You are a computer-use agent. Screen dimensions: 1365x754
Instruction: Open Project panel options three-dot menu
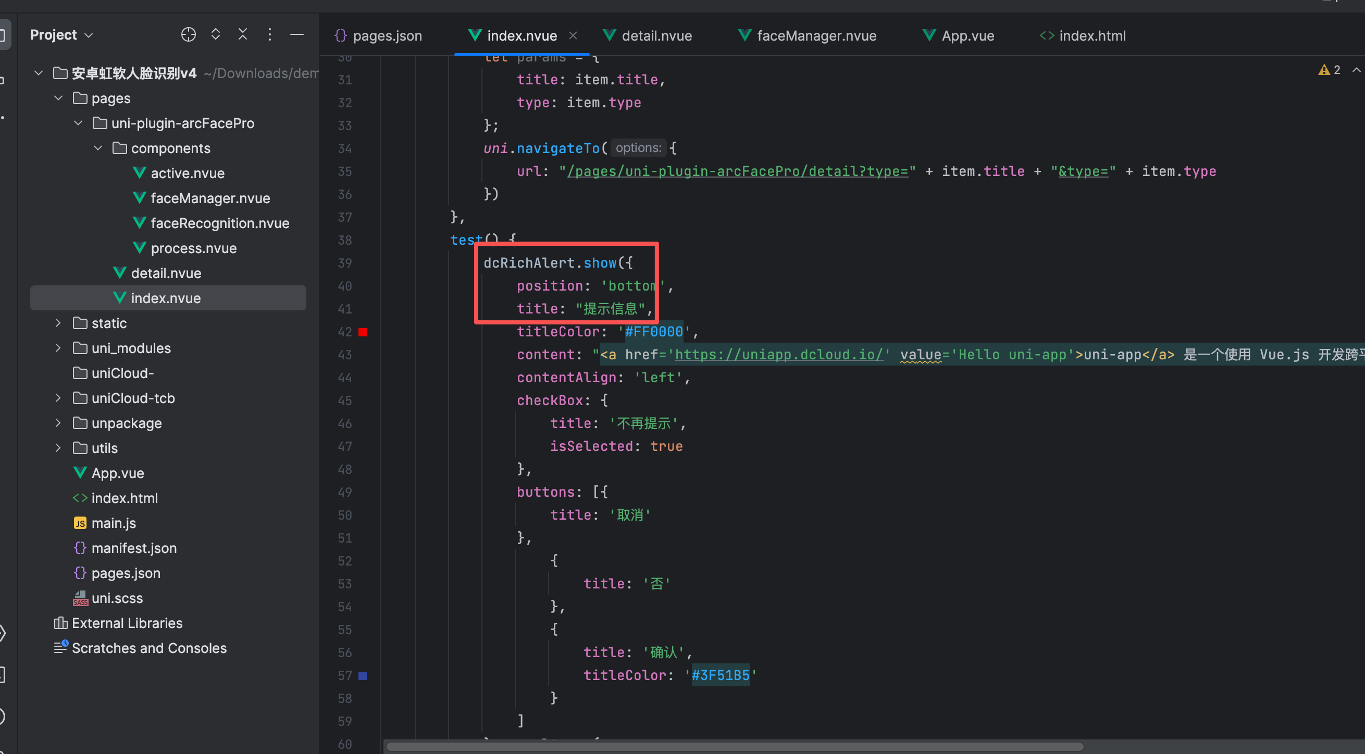[x=270, y=35]
